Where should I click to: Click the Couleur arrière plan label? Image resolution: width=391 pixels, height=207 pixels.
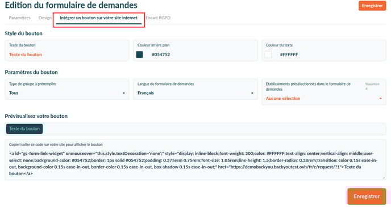pyautogui.click(x=153, y=45)
